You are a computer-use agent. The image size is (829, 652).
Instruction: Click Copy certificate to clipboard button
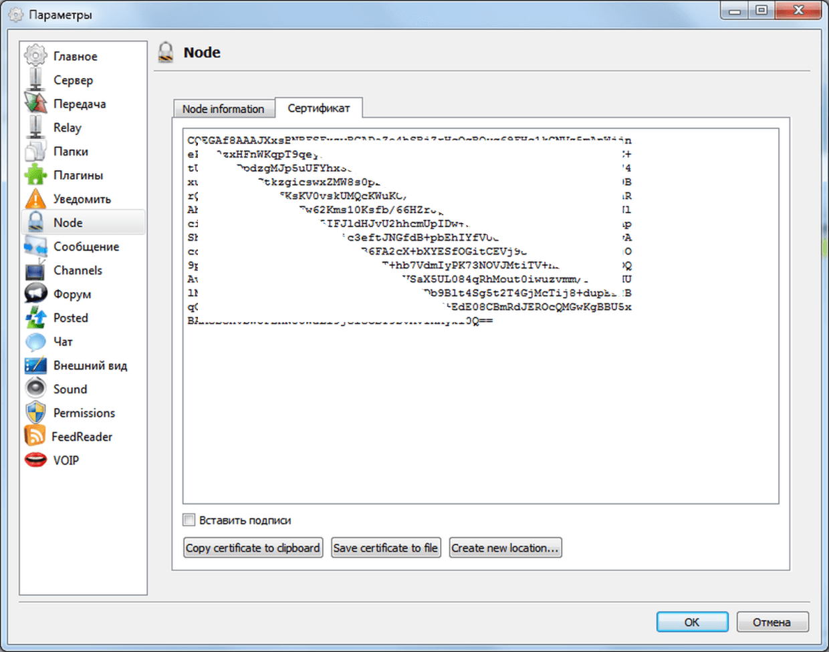[253, 548]
